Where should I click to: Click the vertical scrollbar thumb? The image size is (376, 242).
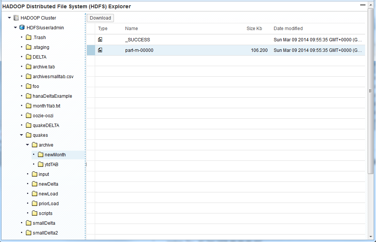coord(370,91)
